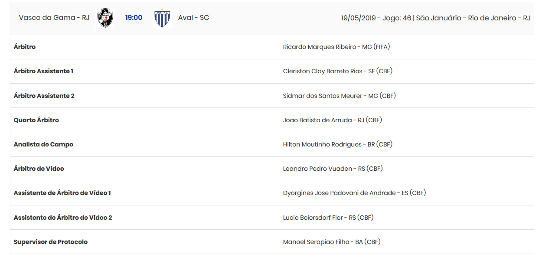Select Sidmar dos Santos Meurer name
The image size is (539, 257).
tap(339, 96)
